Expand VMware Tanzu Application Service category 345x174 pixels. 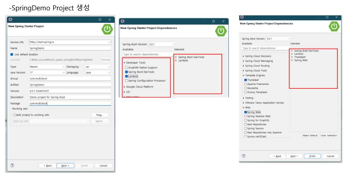click(x=243, y=103)
